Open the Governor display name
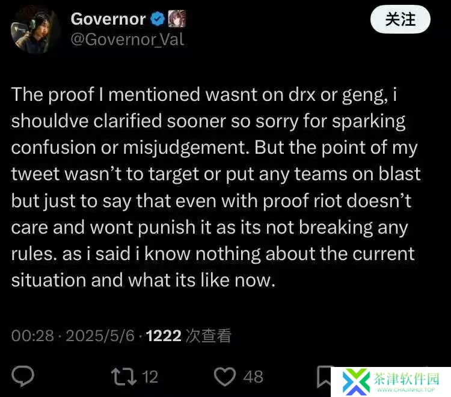The image size is (451, 397). [x=108, y=19]
